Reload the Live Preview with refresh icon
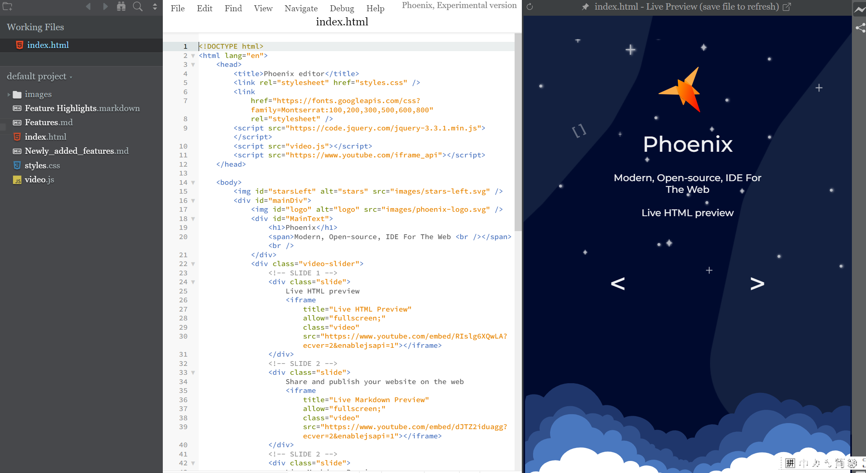The image size is (866, 473). tap(530, 7)
